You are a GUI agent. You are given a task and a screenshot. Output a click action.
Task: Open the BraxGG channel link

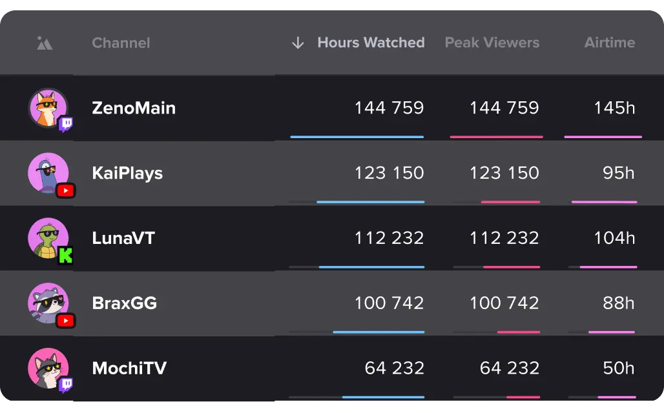coord(125,303)
